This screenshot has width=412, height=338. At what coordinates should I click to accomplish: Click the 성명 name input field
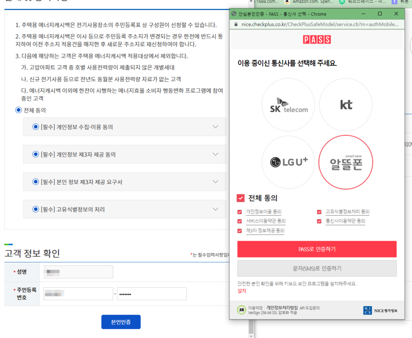click(x=78, y=272)
